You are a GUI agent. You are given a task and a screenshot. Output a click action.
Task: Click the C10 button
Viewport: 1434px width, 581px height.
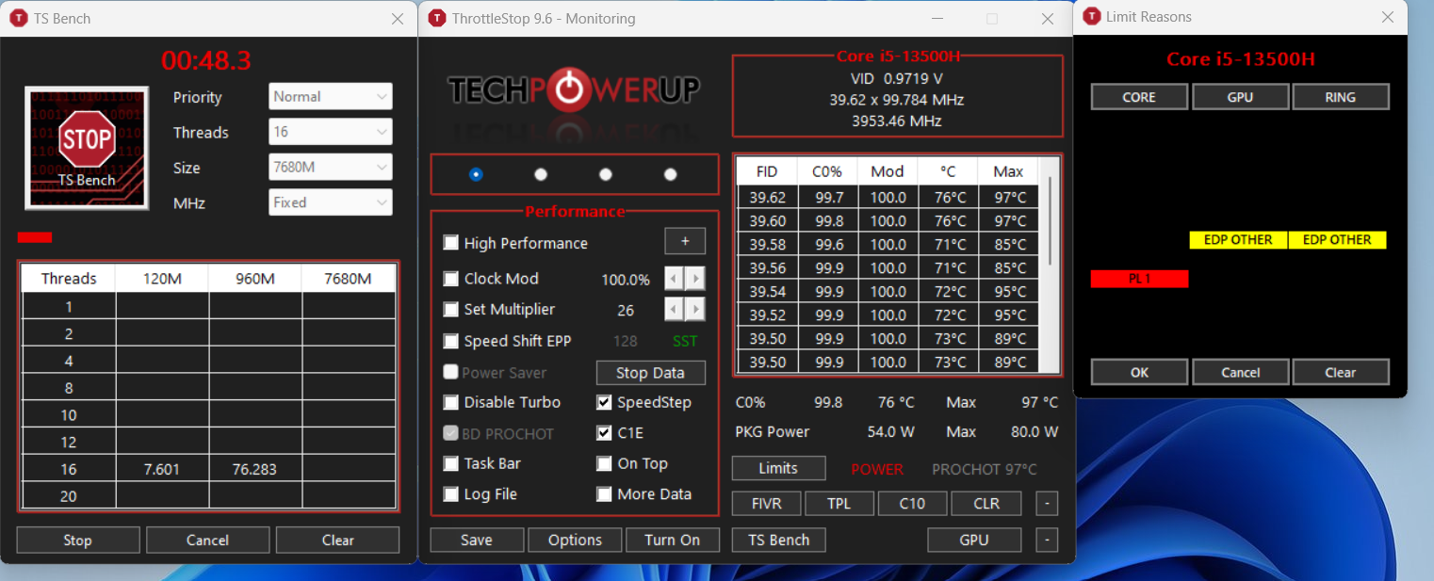coord(912,503)
